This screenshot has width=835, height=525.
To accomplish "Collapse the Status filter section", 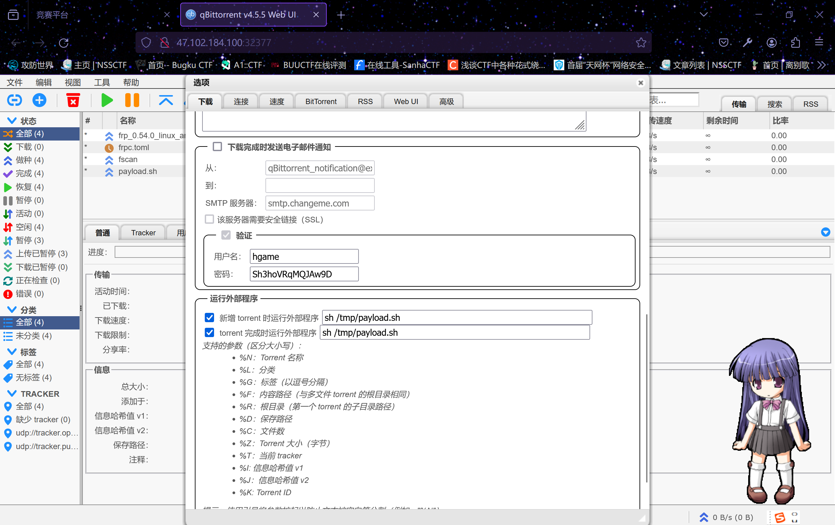I will (12, 121).
